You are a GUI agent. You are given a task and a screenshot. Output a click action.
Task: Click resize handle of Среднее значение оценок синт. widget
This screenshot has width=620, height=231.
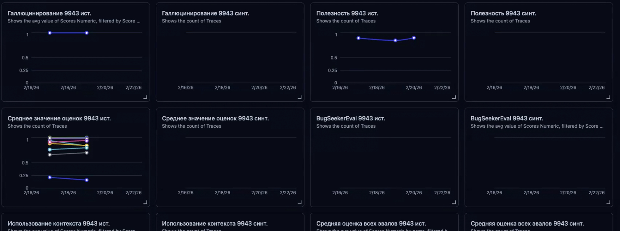pyautogui.click(x=300, y=202)
